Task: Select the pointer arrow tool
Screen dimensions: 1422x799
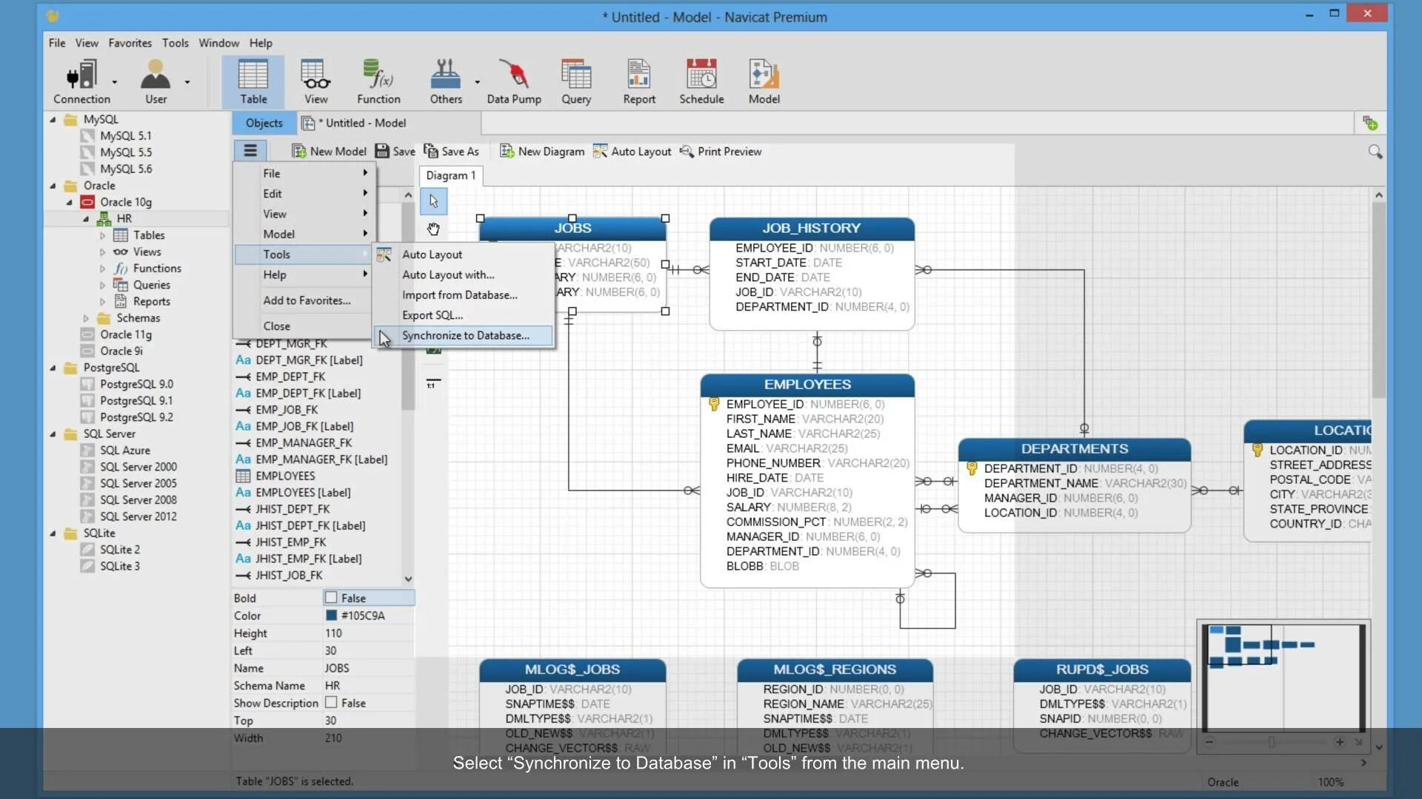Action: click(x=433, y=201)
